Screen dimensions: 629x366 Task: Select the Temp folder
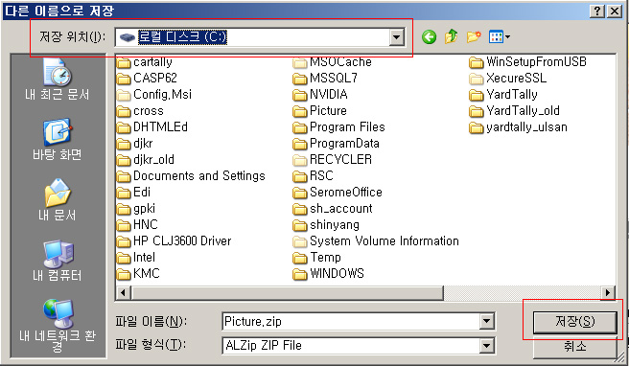[317, 258]
